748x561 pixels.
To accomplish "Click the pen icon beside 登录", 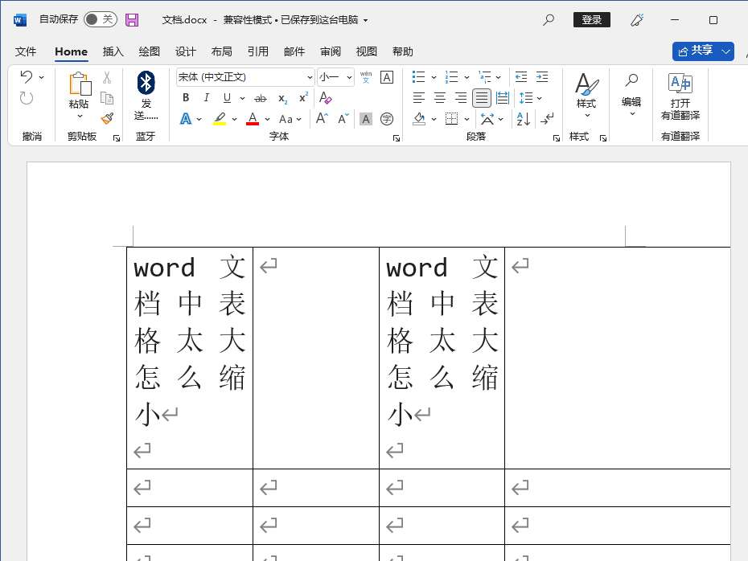I will click(637, 19).
